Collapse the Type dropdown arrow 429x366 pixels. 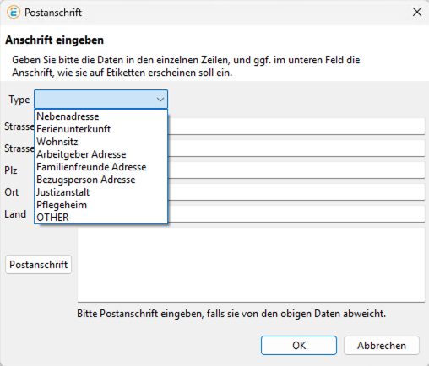pos(160,100)
